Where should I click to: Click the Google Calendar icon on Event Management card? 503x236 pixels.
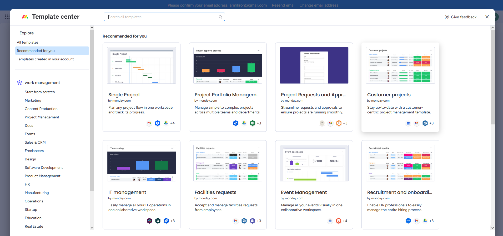pos(330,221)
